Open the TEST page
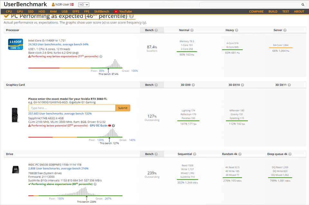The image size is (309, 205). (286, 12)
